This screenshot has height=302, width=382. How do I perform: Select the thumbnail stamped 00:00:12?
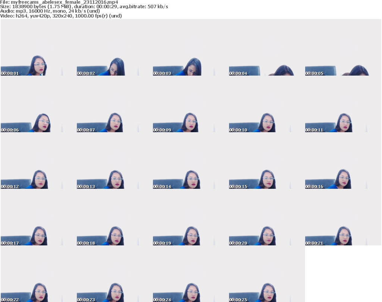39,160
